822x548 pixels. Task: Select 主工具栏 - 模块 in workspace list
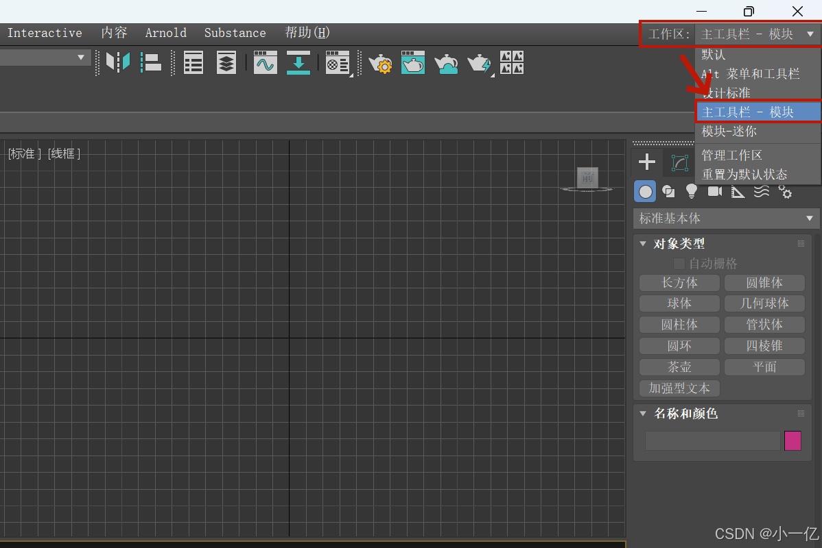click(758, 112)
